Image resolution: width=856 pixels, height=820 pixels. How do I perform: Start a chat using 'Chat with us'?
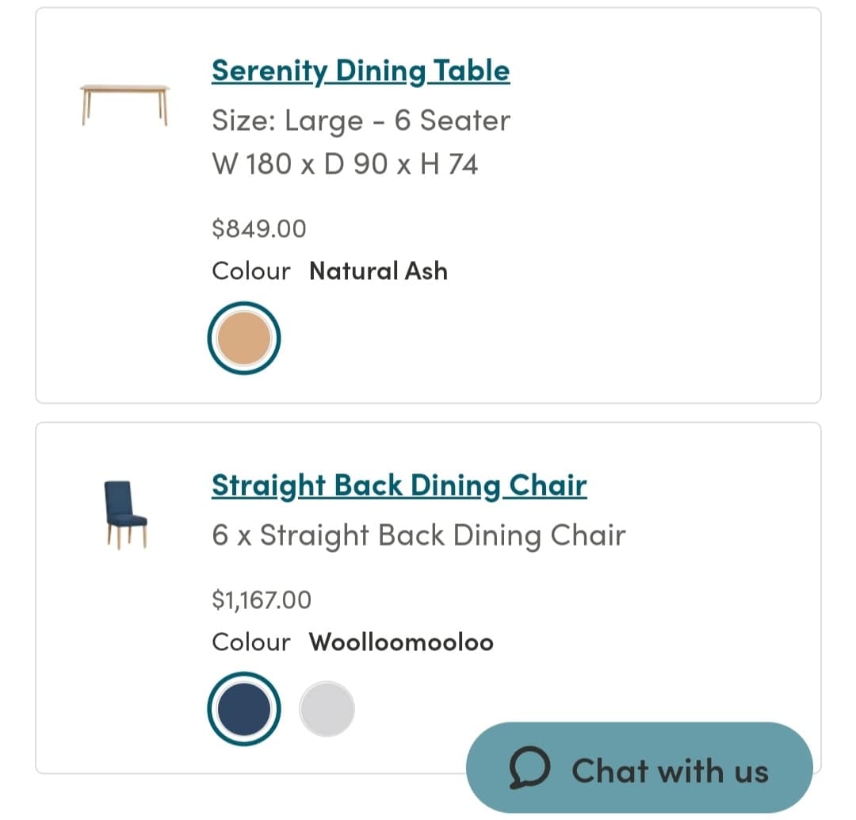pos(640,768)
